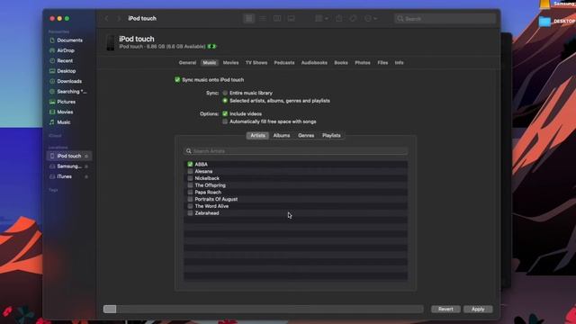Go back with the toolbar back arrow
Viewport: 576px width, 324px height.
[x=106, y=18]
